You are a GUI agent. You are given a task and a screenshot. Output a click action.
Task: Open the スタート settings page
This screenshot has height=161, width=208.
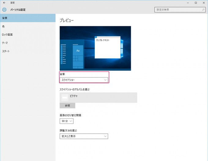coord(28,51)
